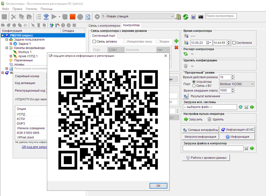Viewport: 266px width, 196px height.
Task: Open the Контроль Нет dropdown
Action: click(163, 50)
